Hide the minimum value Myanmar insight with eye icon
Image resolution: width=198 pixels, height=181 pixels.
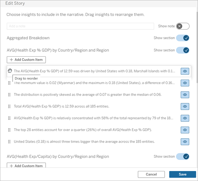coord(185,83)
